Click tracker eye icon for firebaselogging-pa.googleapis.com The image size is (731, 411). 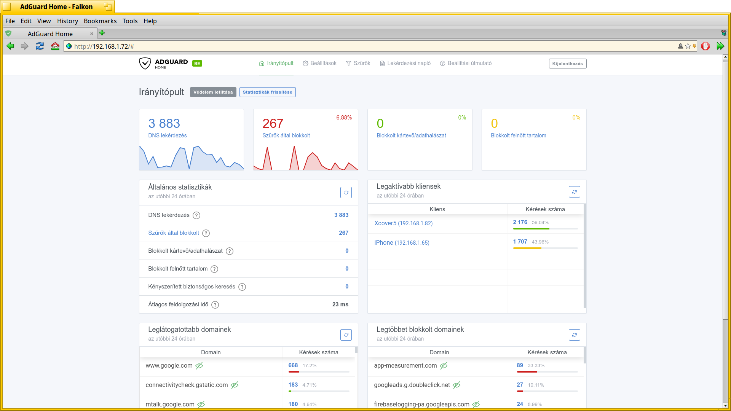(476, 405)
